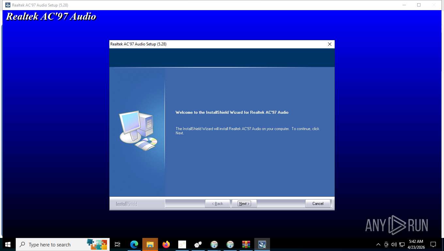444x251 pixels.
Task: Close the setup dialog with the X
Action: pyautogui.click(x=329, y=44)
